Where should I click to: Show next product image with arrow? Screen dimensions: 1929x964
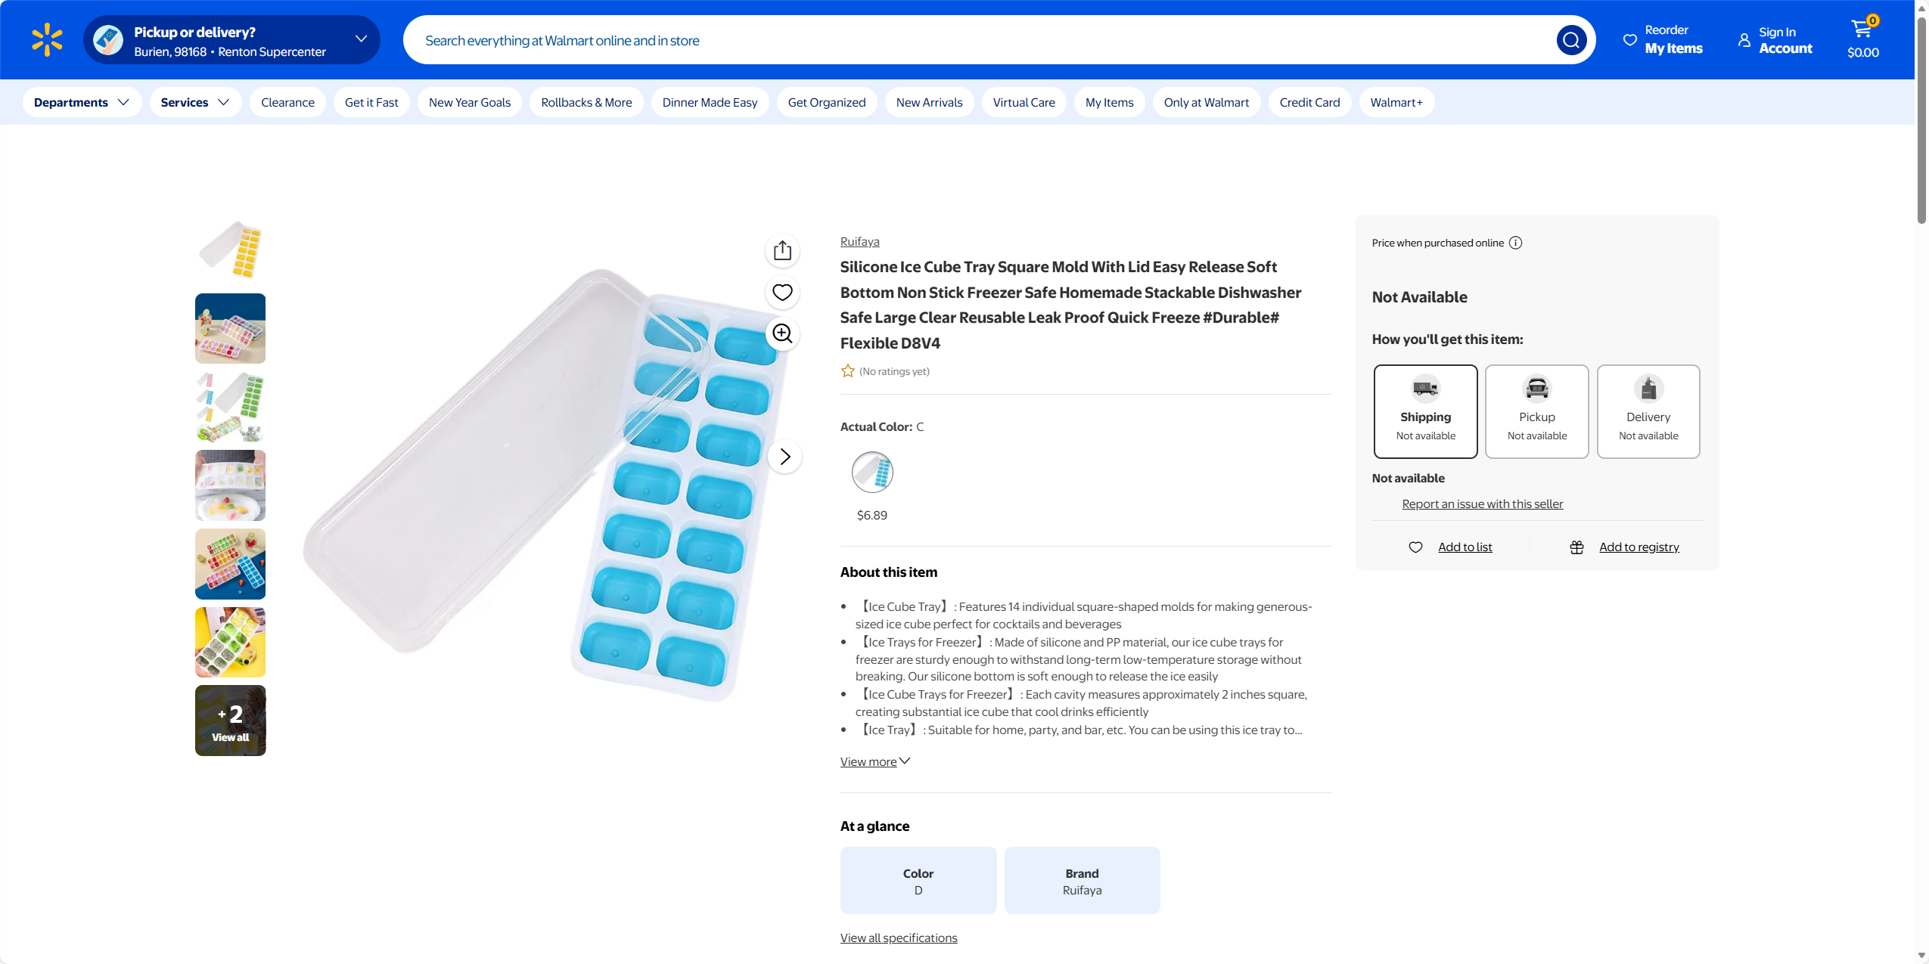pos(784,457)
